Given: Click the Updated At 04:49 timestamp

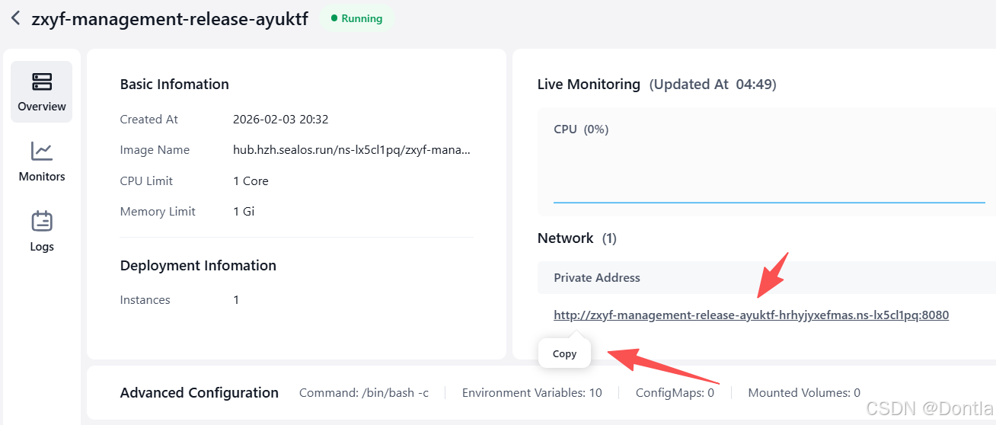Looking at the screenshot, I should pyautogui.click(x=713, y=85).
